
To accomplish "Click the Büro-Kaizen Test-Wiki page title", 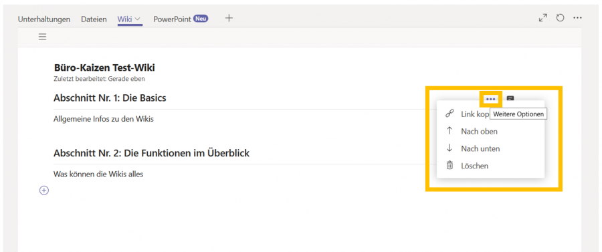I will pos(104,68).
